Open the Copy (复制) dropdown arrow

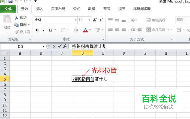(x=29, y=25)
